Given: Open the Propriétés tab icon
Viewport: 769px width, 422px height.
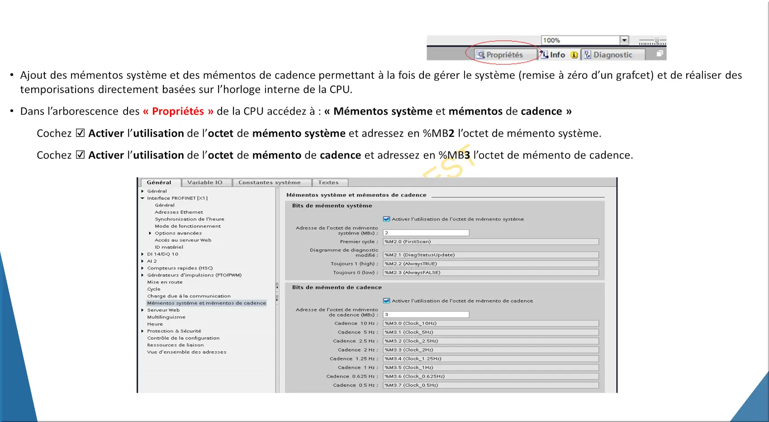Looking at the screenshot, I should click(x=481, y=55).
